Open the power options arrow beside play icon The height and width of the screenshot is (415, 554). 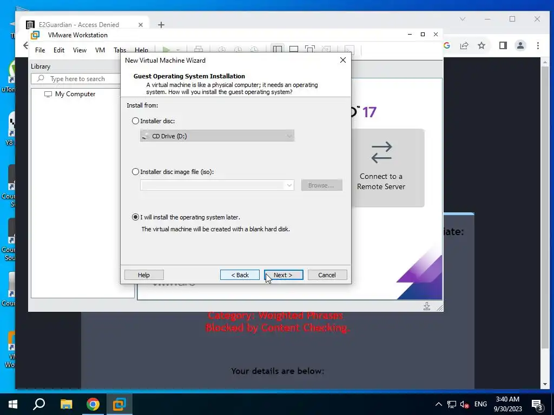coord(178,50)
